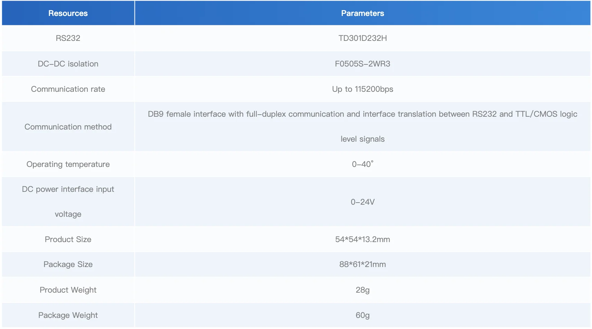Select the RS232 row label

click(68, 38)
